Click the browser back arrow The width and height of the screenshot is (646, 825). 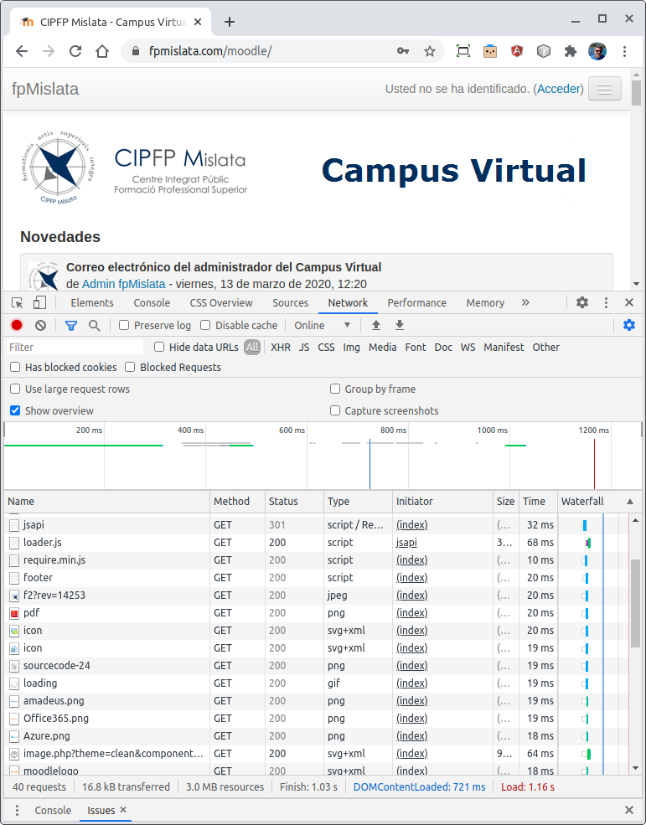tap(22, 51)
